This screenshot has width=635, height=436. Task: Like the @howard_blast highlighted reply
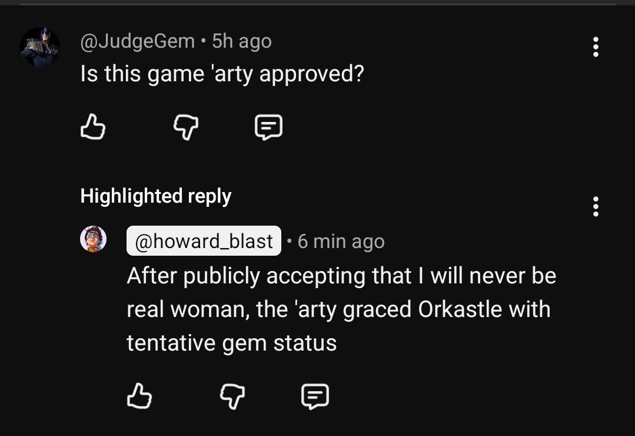point(139,396)
